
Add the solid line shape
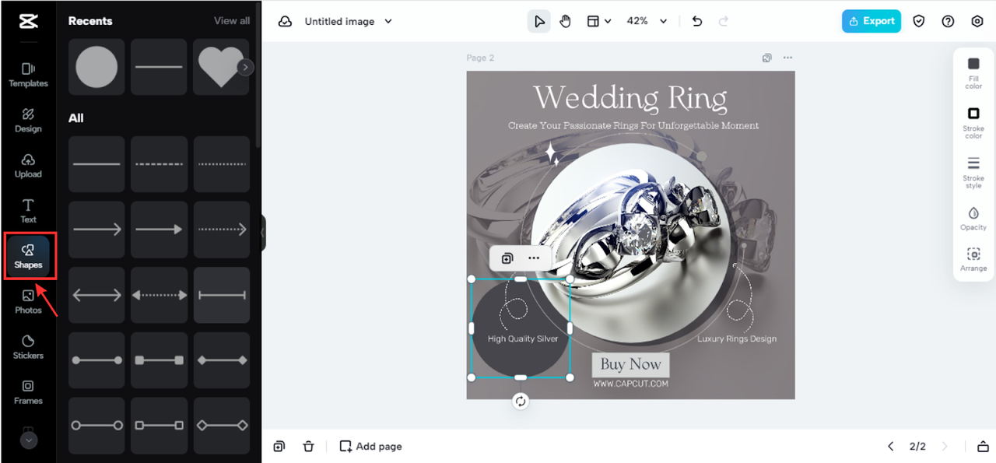coord(96,164)
